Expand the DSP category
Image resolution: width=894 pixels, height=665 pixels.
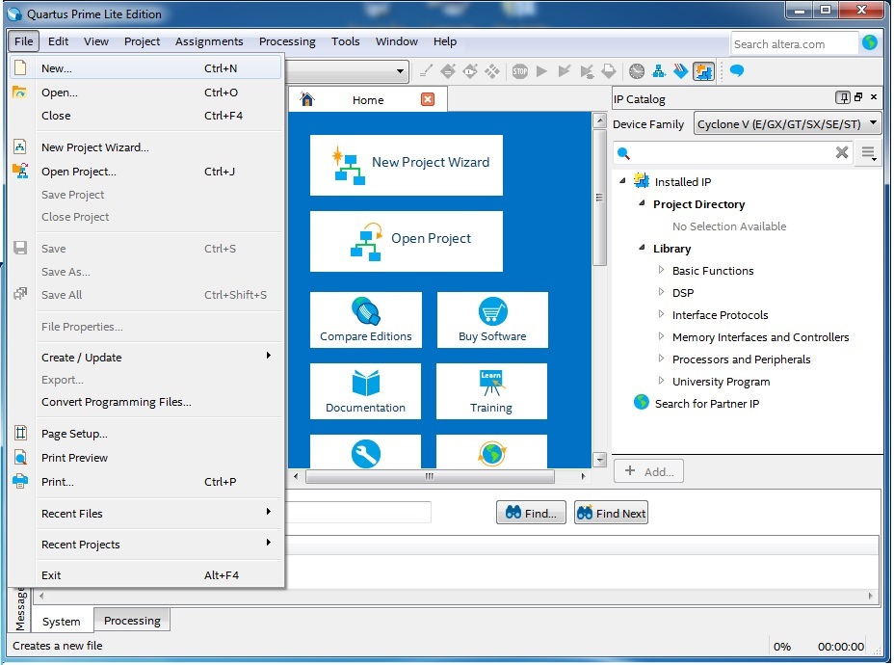coord(661,292)
